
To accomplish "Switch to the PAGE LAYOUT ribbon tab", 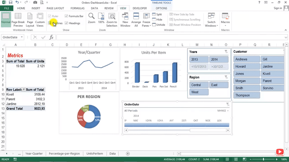I will pyautogui.click(x=55, y=8).
